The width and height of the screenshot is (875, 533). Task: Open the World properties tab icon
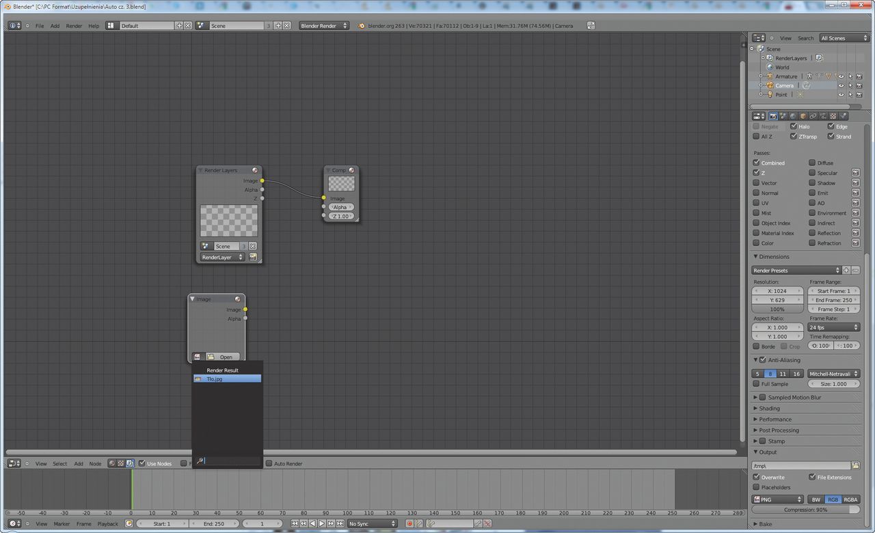click(x=793, y=116)
